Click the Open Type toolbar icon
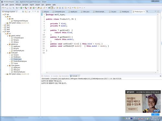The image size is (162, 121). tap(39, 8)
